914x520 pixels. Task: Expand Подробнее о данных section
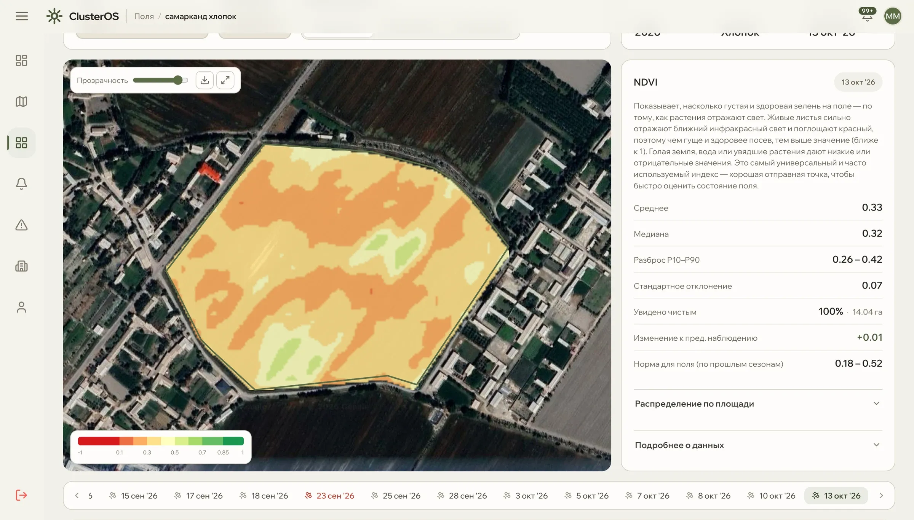click(x=757, y=445)
